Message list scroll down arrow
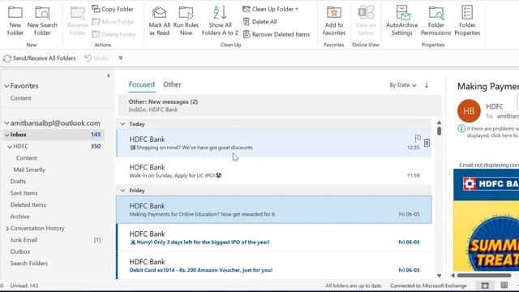This screenshot has width=519, height=292. click(x=439, y=276)
